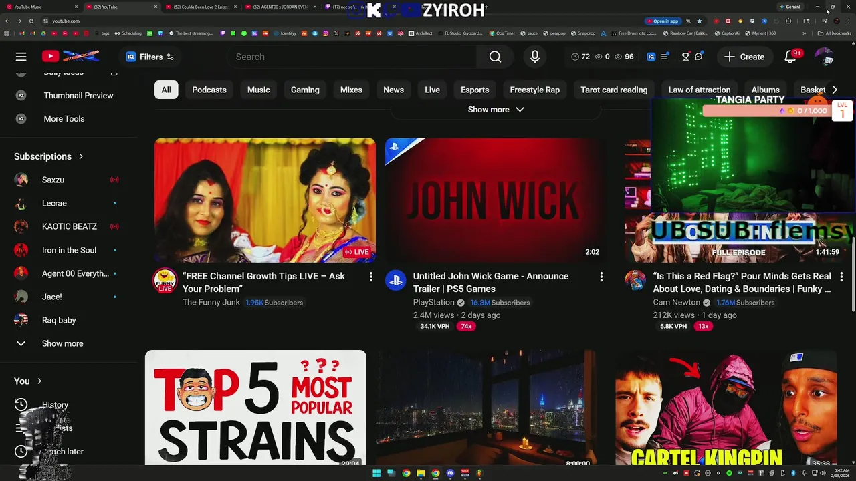The height and width of the screenshot is (481, 856).
Task: Expand the Subscriptions section
Action: (49, 156)
